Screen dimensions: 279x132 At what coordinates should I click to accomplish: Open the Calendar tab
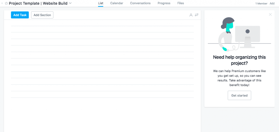point(117,3)
